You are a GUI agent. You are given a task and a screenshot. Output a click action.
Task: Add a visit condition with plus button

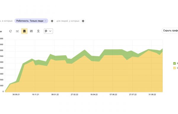(x=52, y=21)
